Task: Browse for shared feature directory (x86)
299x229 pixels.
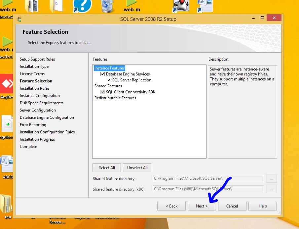Action: [272, 189]
